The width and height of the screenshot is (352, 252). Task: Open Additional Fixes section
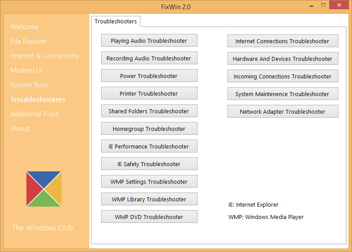click(34, 114)
